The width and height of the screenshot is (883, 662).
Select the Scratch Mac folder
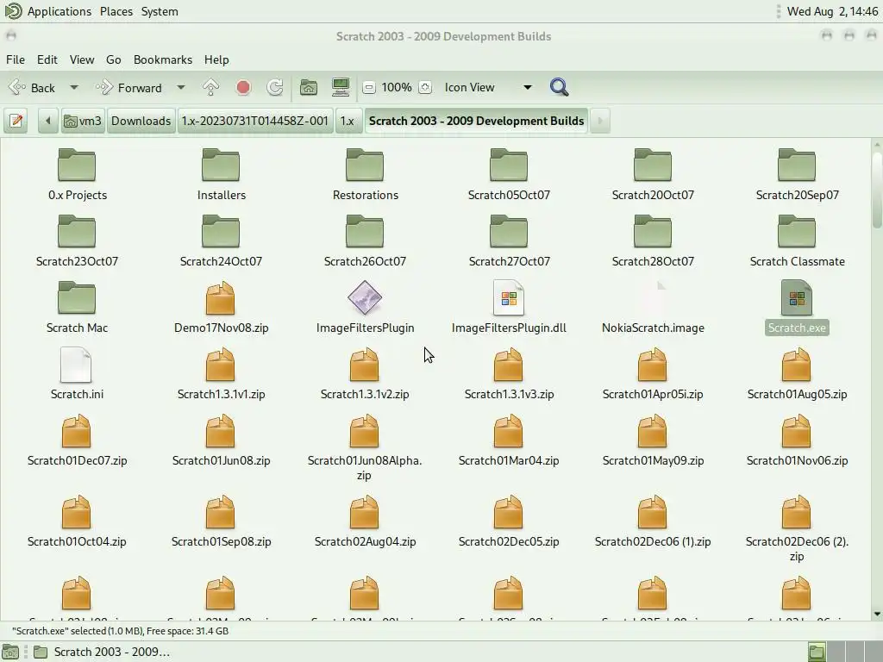[x=77, y=308]
